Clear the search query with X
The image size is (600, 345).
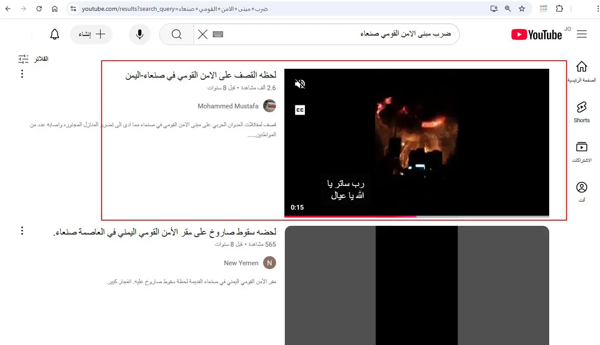[203, 34]
